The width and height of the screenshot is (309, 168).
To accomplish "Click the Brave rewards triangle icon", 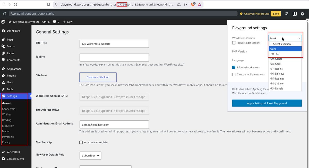I will tap(200, 4).
